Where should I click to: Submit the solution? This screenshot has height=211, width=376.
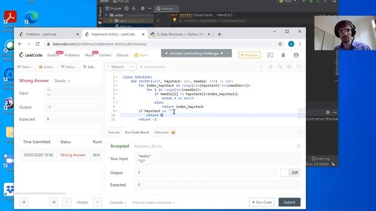(x=289, y=202)
